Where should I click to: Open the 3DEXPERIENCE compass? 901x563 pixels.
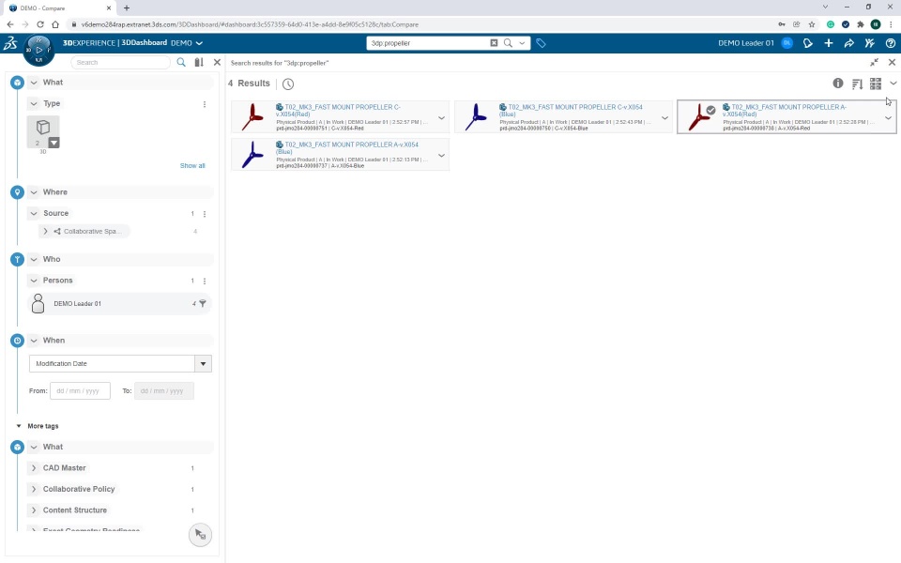(38, 50)
